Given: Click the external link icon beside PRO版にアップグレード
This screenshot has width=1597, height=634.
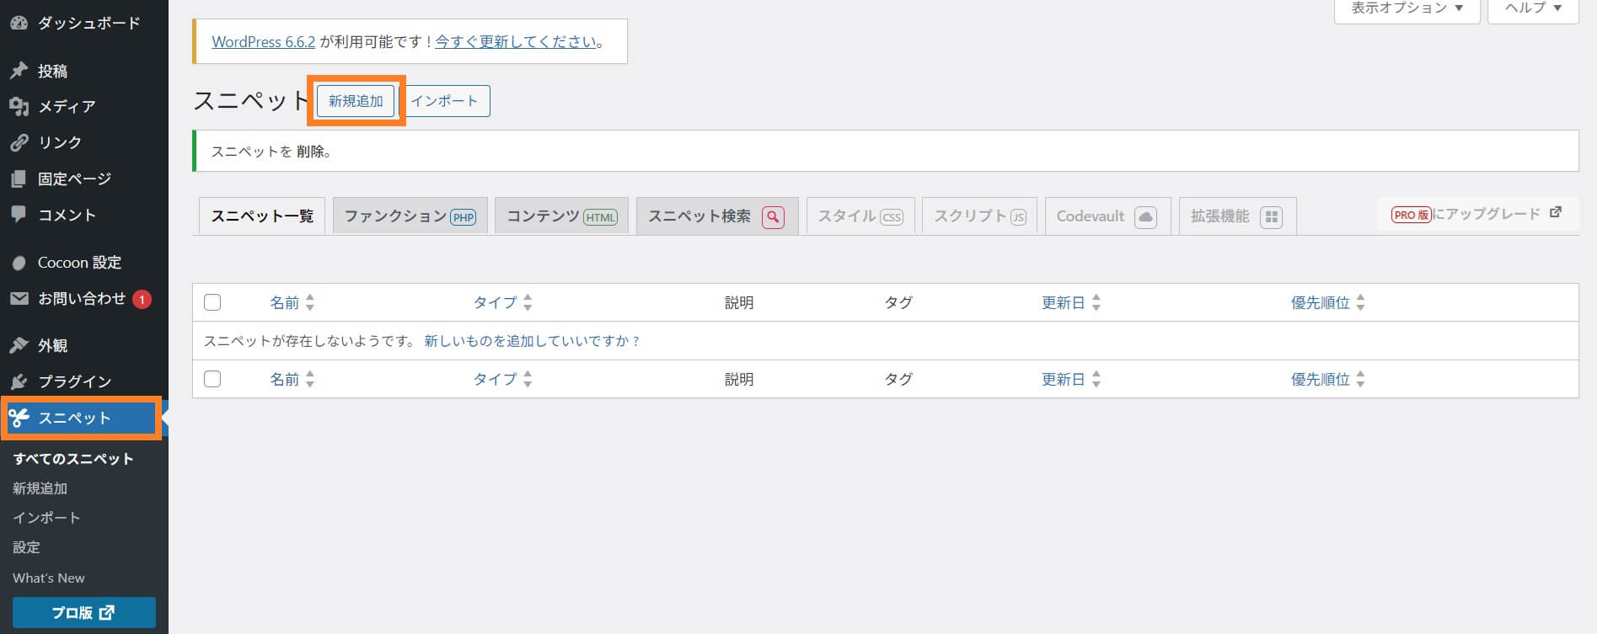Looking at the screenshot, I should [1556, 212].
